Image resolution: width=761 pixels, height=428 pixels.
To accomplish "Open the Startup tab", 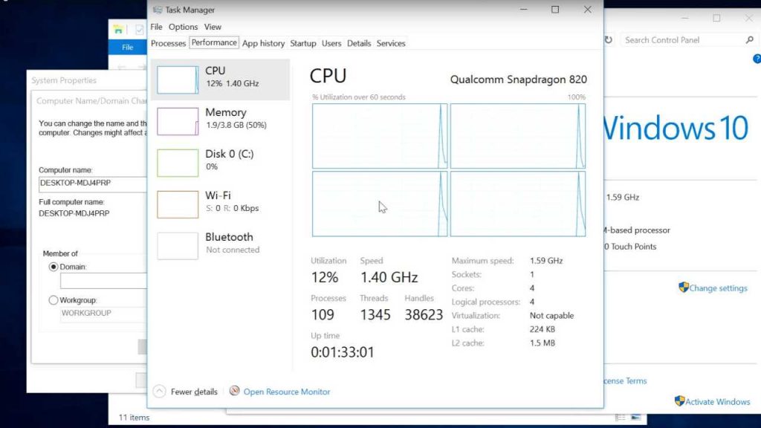I will coord(303,43).
